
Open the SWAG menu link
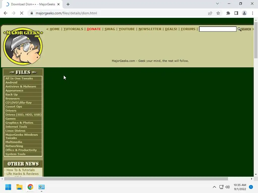pyautogui.click(x=110, y=29)
